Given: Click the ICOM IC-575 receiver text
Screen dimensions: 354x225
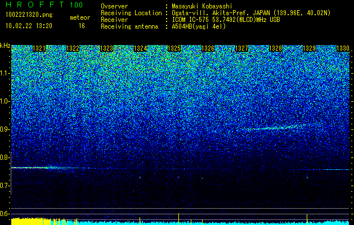Looking at the screenshot, I should coord(226,20).
